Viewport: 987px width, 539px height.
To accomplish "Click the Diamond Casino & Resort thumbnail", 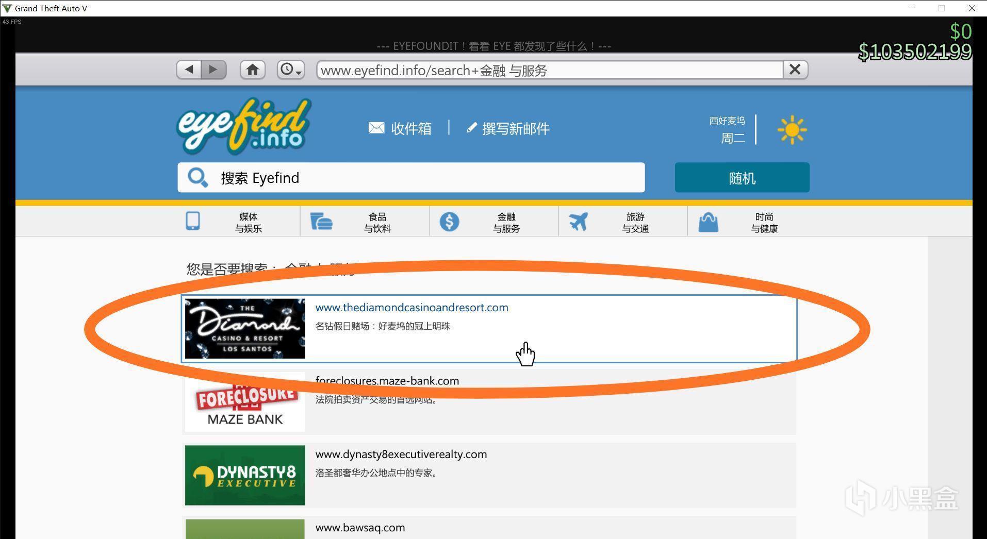I will click(245, 329).
